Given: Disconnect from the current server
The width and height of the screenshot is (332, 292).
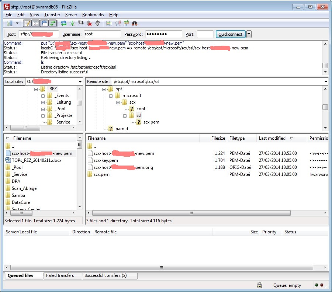Looking at the screenshot, I should pos(89,23).
